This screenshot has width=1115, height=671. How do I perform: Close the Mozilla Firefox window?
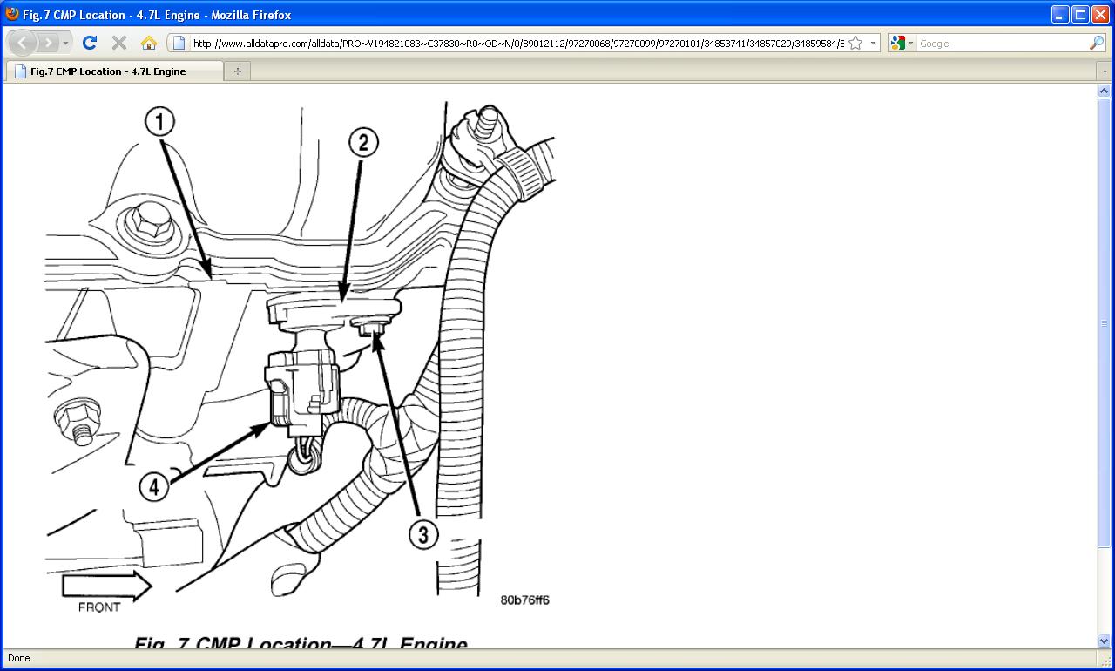click(x=1100, y=14)
